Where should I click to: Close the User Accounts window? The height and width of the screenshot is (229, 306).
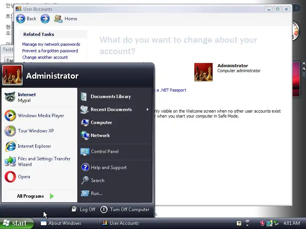[x=286, y=9]
